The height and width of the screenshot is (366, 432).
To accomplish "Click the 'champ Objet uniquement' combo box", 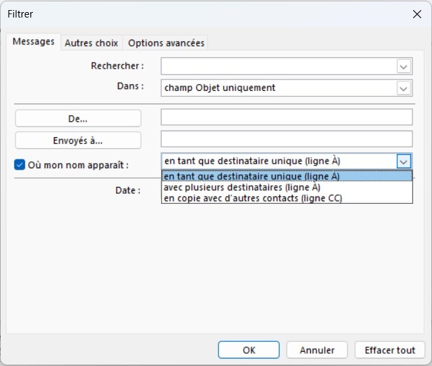I will point(286,88).
